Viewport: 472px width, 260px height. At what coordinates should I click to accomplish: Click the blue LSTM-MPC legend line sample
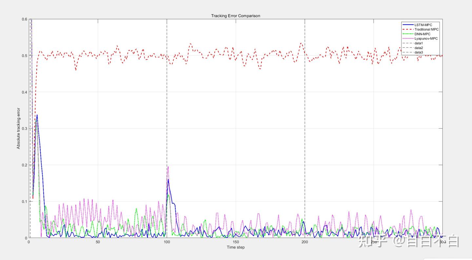(x=408, y=25)
